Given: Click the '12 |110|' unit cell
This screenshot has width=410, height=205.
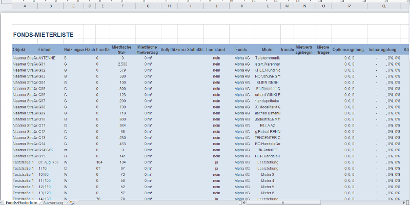Looking at the screenshot, I should point(50,187).
